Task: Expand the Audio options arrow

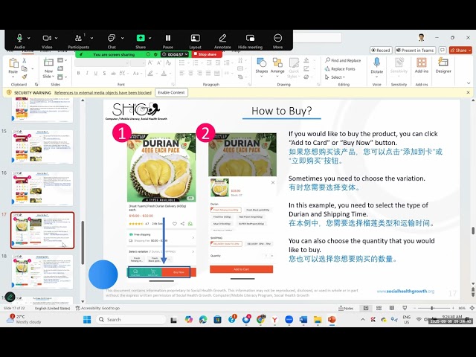Action: click(29, 38)
